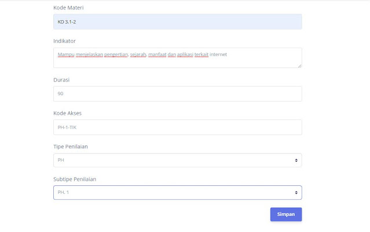Click the arrow icon on Tipe Penilaian select
370x232 pixels.
296,160
